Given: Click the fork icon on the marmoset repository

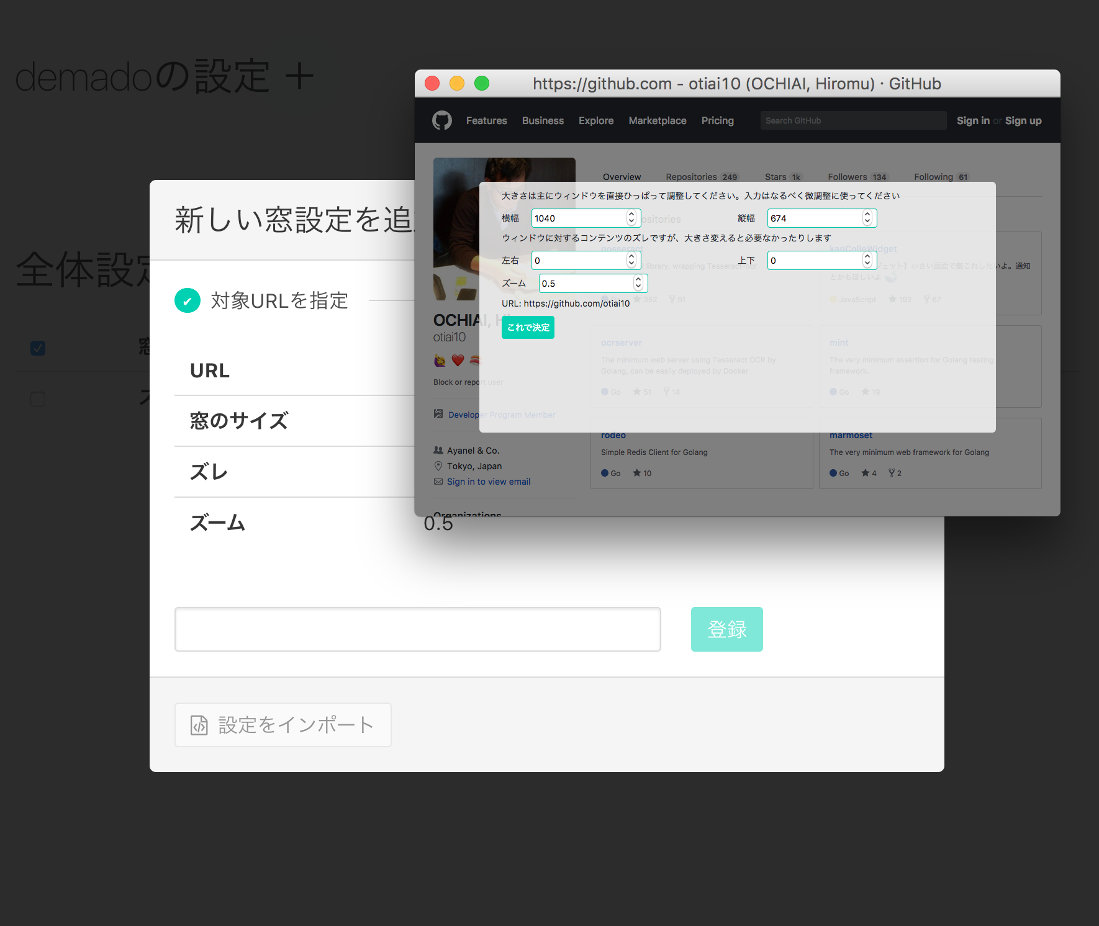Looking at the screenshot, I should click(x=892, y=473).
